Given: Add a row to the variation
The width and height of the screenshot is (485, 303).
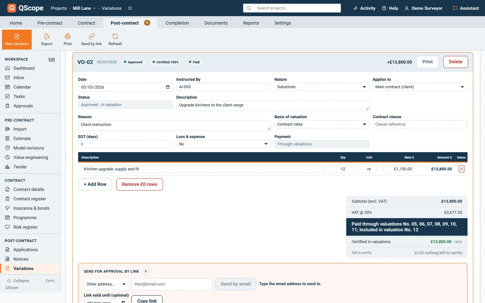Looking at the screenshot, I should click(x=95, y=185).
